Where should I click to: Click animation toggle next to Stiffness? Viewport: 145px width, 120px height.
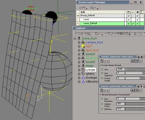[x=102, y=109]
